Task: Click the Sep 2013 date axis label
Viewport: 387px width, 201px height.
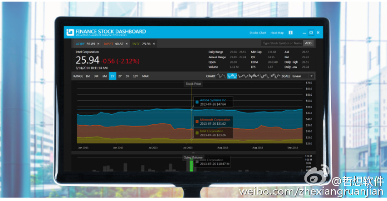Action: click(293, 148)
